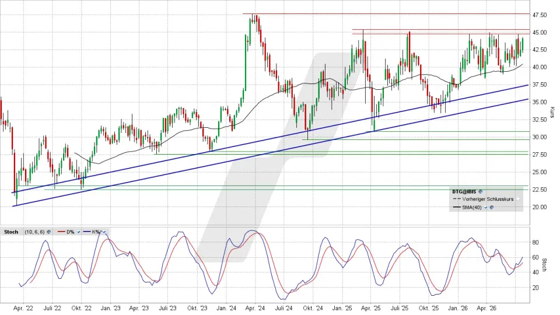Open settings icon next to DTG@IBIS
Image resolution: width=560 pixels, height=315 pixels.
click(480, 191)
